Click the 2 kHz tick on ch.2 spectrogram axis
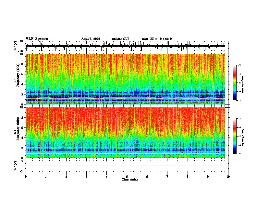The width and height of the screenshot is (257, 198). [23, 148]
